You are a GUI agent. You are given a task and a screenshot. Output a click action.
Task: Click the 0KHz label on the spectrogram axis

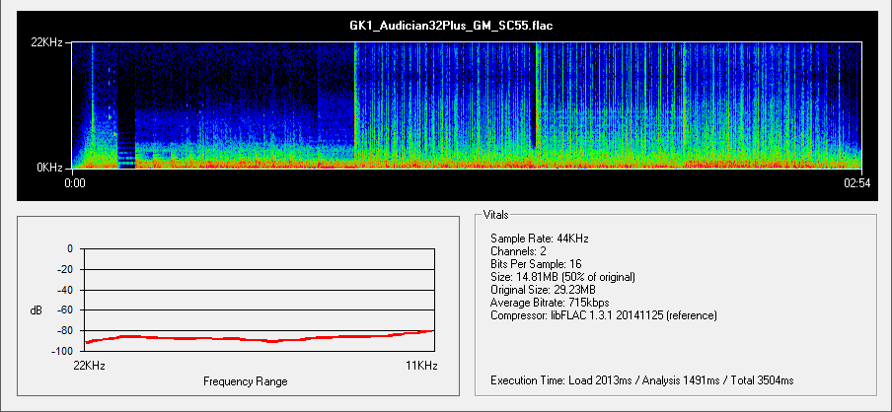click(x=50, y=168)
